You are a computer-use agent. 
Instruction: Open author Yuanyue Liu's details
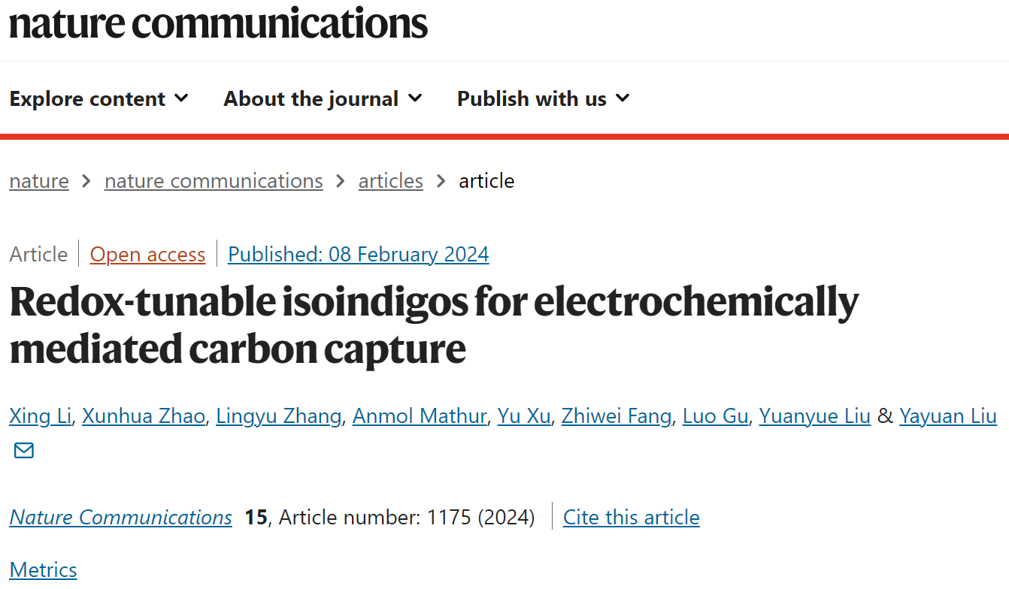pyautogui.click(x=814, y=415)
